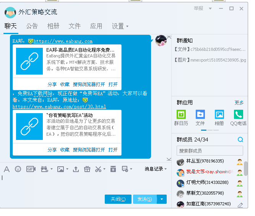Viewport: 255px width, 216px height.
Task: Expand the 举报 dropdown arrow
Action: [x=210, y=8]
